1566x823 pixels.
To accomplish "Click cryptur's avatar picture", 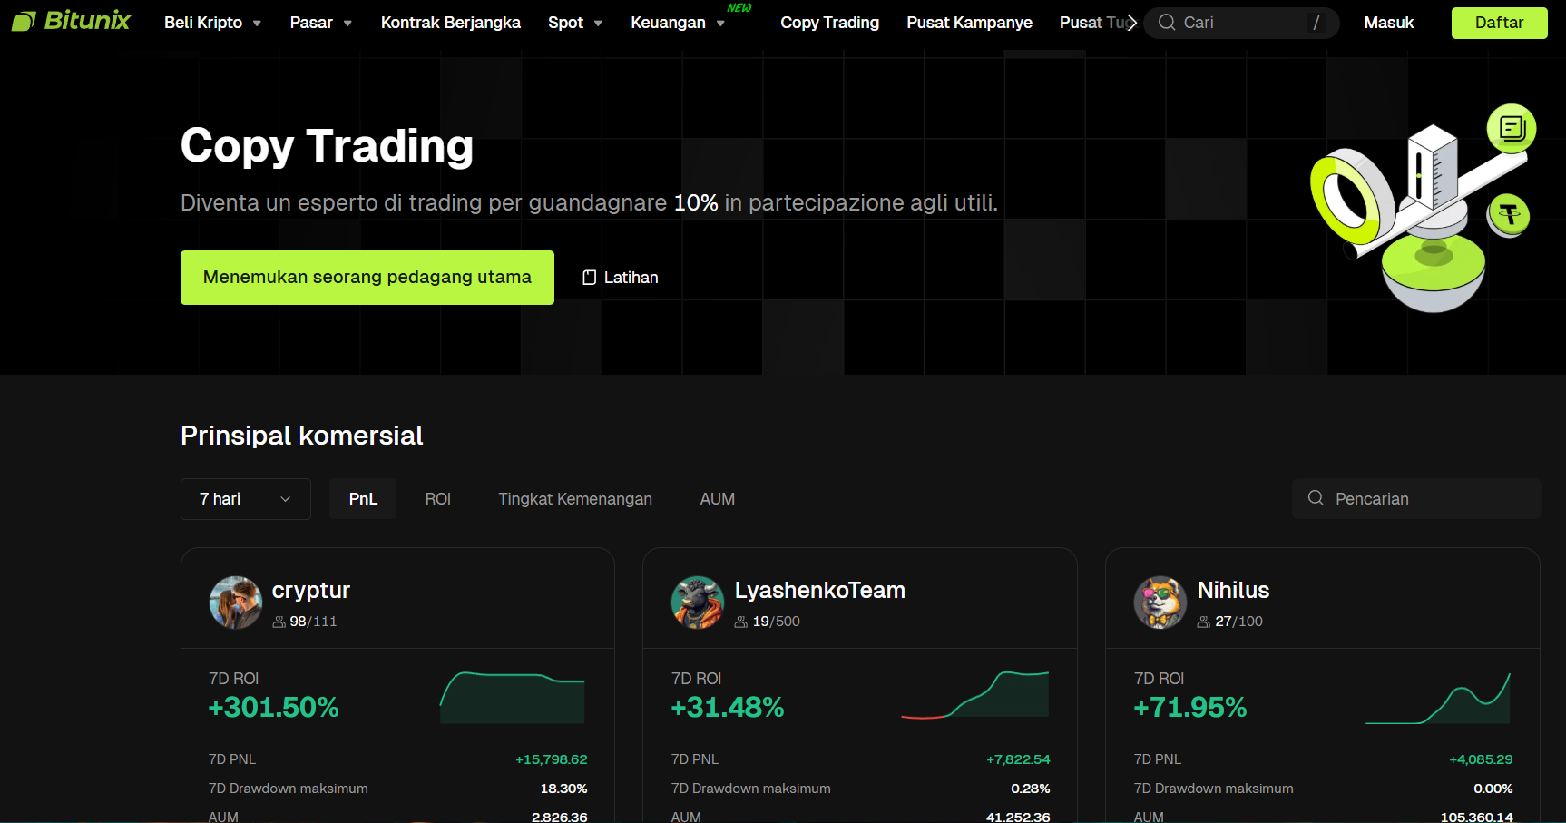I will [x=236, y=603].
